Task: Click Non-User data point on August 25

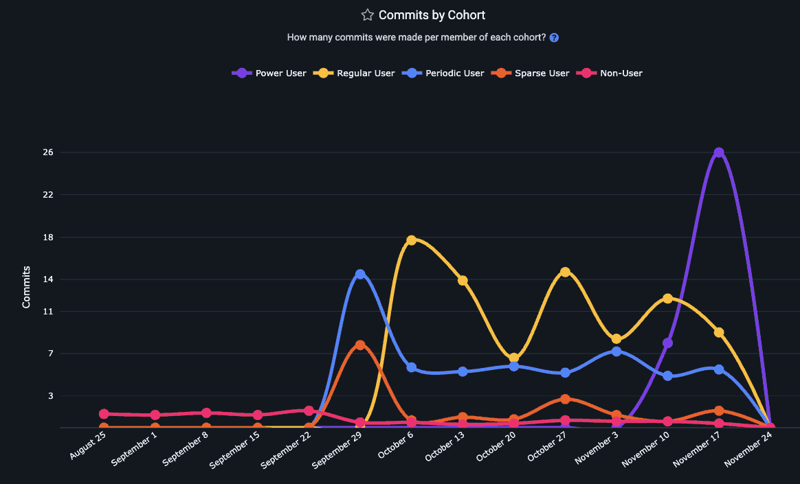Action: [x=104, y=414]
